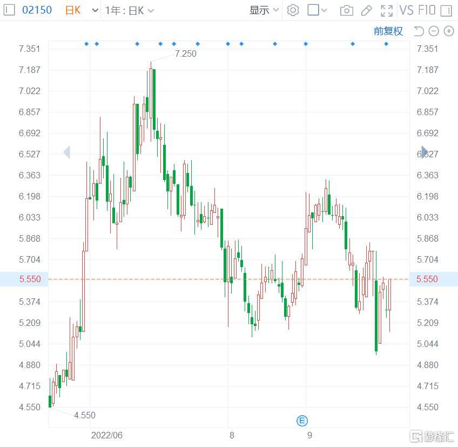Image resolution: width=458 pixels, height=447 pixels.
Task: Click the month 8 date axis label
Action: 232,435
